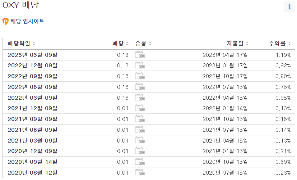Click payment date 2022년 07월 15일

pos(225,87)
